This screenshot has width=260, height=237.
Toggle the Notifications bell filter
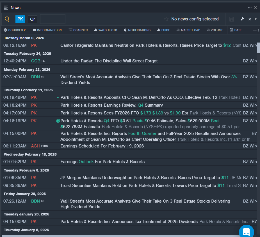pyautogui.click(x=137, y=30)
